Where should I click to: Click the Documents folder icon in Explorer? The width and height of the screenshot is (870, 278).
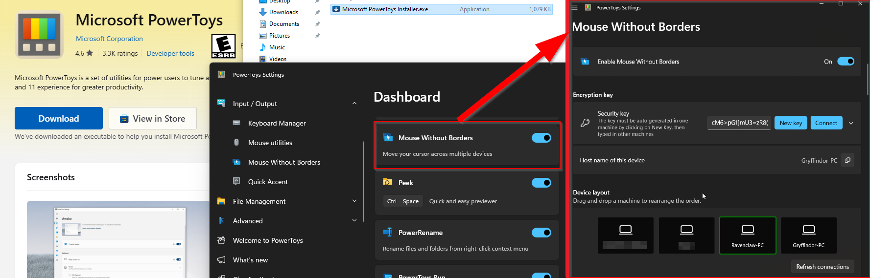263,23
